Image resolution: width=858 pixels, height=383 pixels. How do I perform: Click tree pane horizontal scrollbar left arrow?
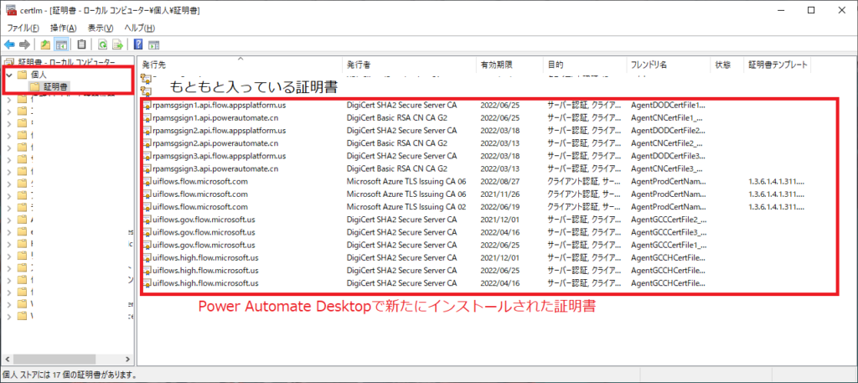[x=7, y=359]
